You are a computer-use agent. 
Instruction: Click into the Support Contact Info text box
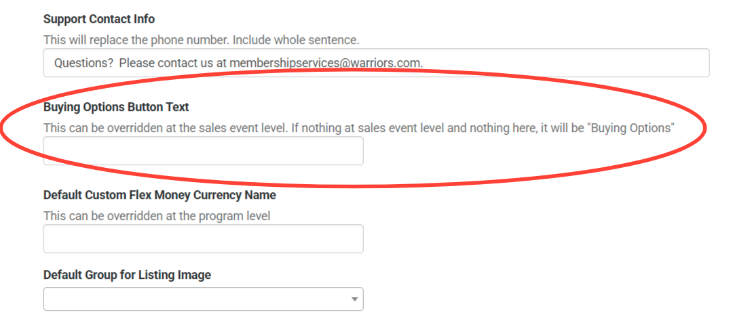[x=377, y=63]
